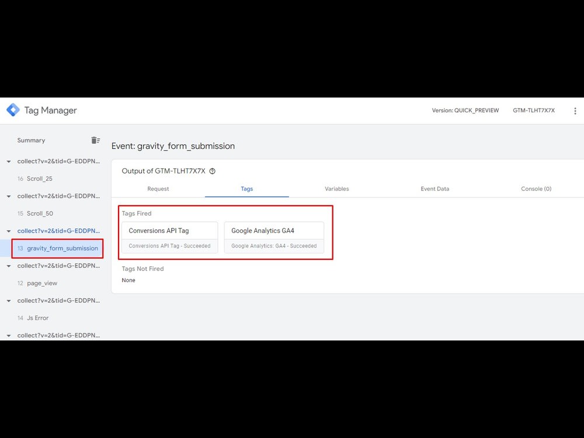584x438 pixels.
Task: Click the Version: QUICK_PREVIEW label
Action: [x=465, y=110]
